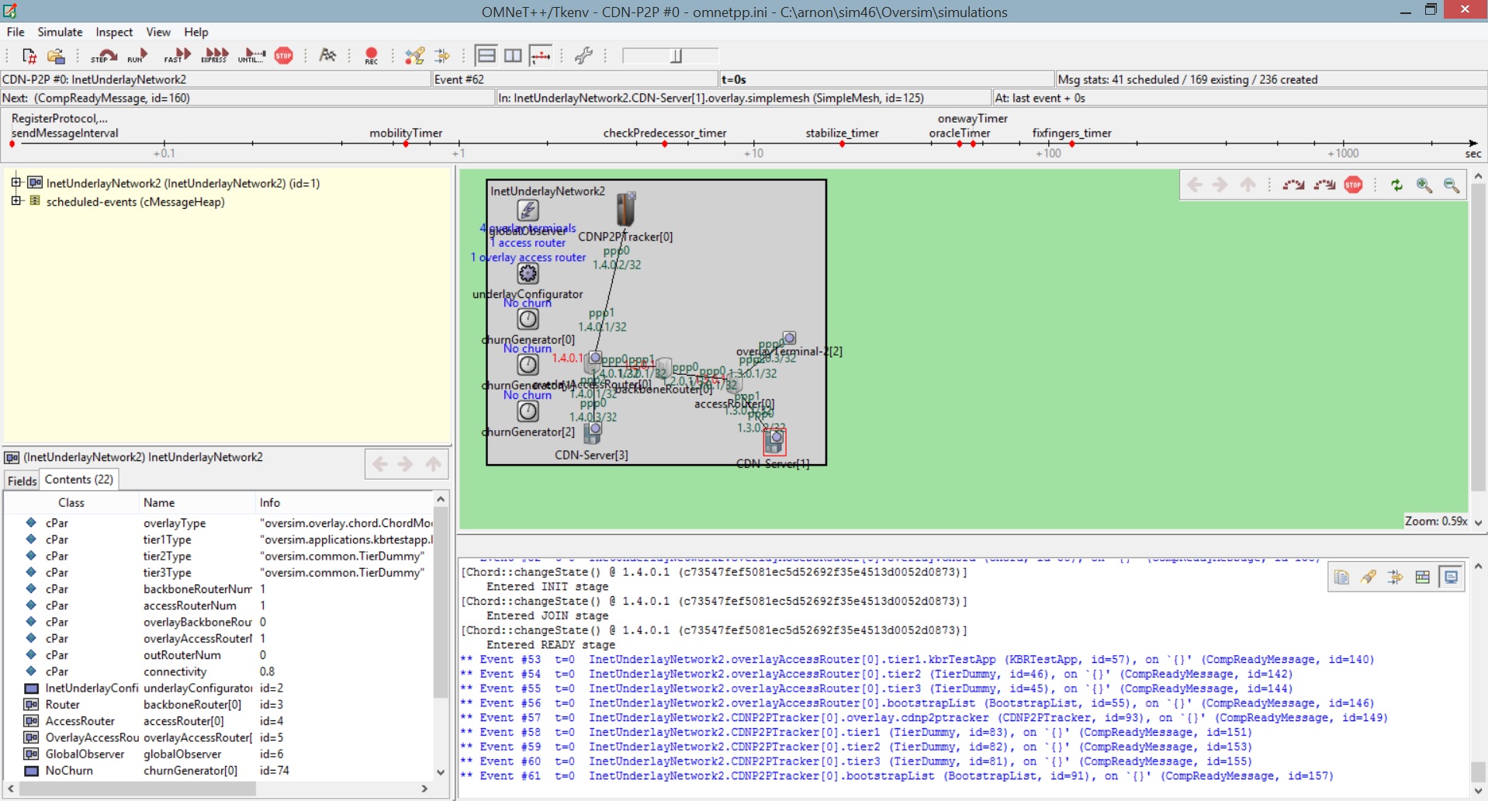This screenshot has height=801, width=1488.
Task: Click the zoom out magnifier icon
Action: click(x=1451, y=185)
